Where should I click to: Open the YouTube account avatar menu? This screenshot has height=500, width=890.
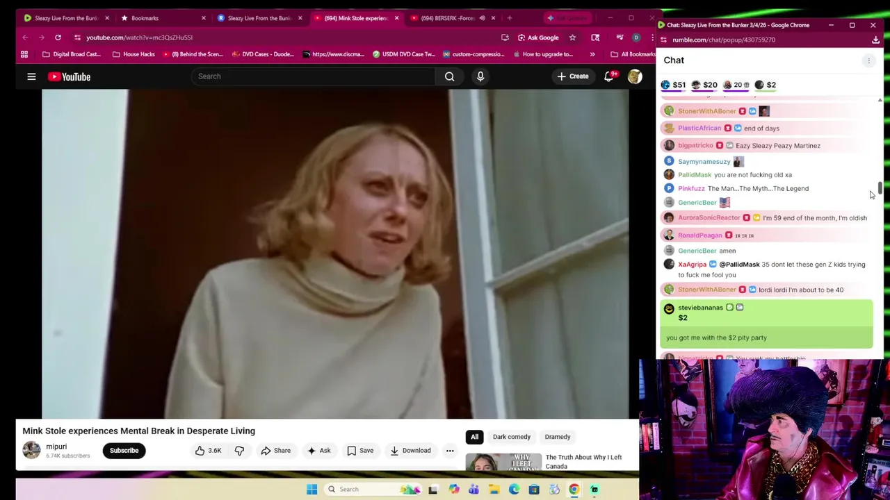pos(635,76)
